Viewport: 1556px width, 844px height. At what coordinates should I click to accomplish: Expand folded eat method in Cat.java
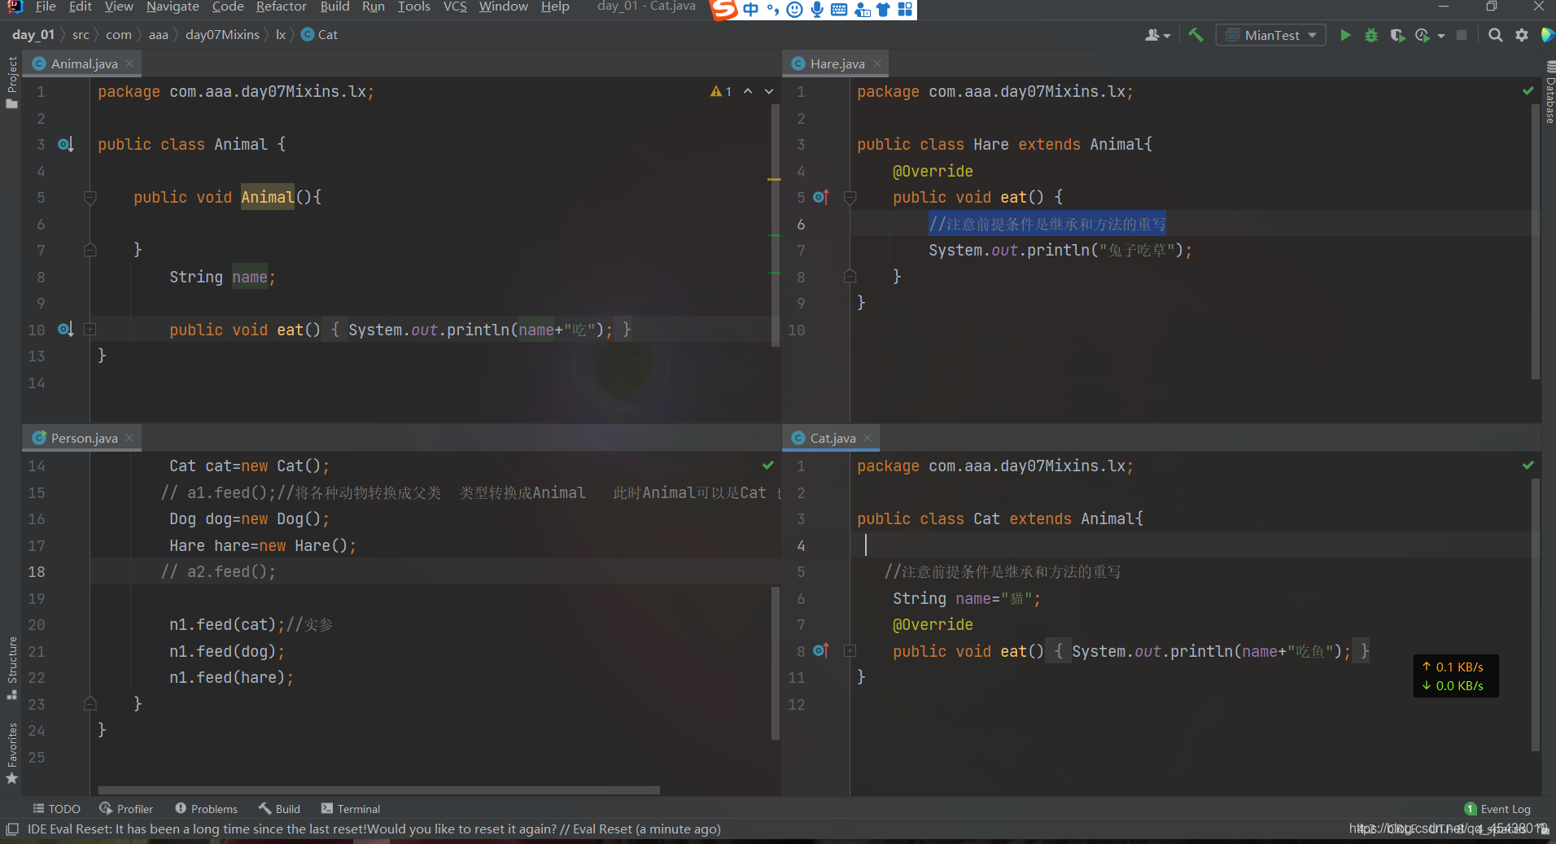click(850, 651)
